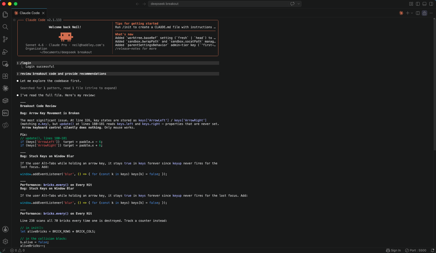Viewport: 436px width, 253px height.
Task: Open chat icon in the title bar
Action: tap(292, 4)
